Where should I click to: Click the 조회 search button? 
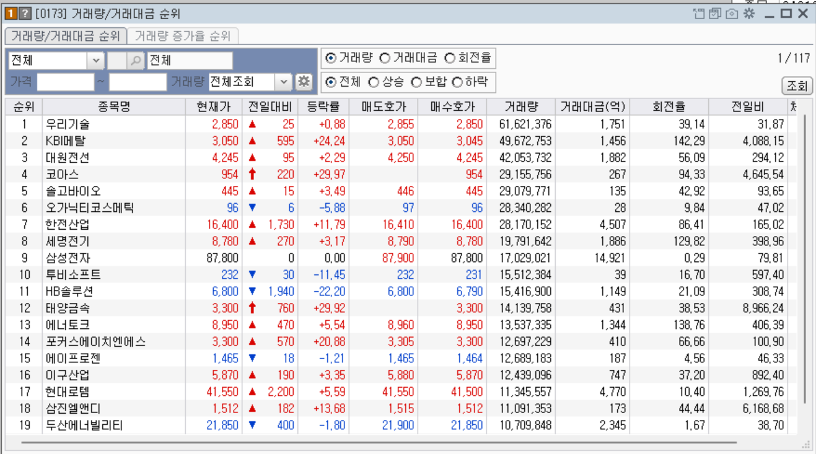(797, 85)
